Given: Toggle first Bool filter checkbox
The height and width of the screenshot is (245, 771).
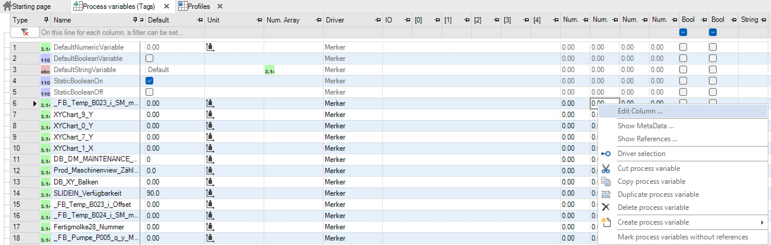Looking at the screenshot, I should (x=683, y=32).
